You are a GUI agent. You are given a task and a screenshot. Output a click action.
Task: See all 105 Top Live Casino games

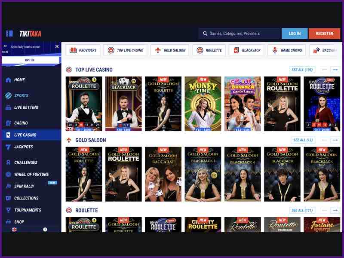click(302, 70)
